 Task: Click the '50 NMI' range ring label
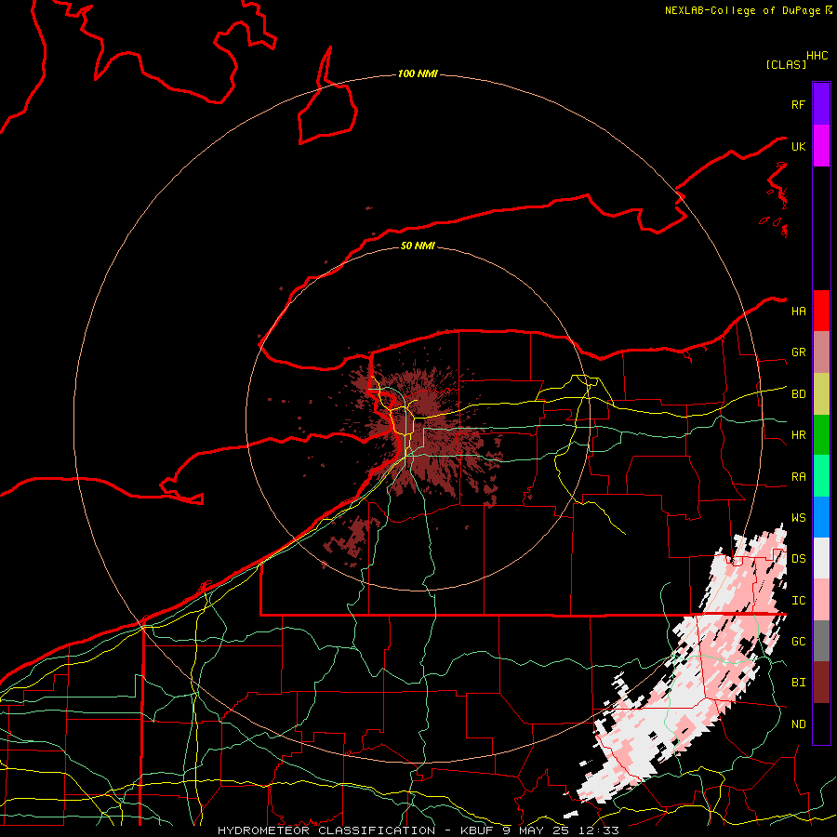point(418,246)
